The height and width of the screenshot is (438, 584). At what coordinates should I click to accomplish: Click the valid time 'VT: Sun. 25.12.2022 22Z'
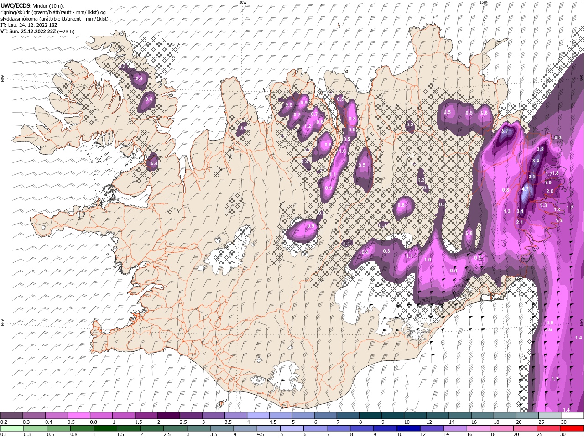click(28, 31)
